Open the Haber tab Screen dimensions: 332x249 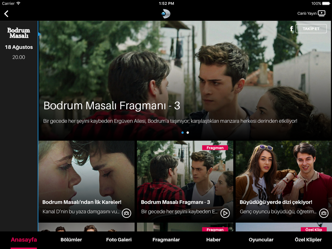point(213,240)
